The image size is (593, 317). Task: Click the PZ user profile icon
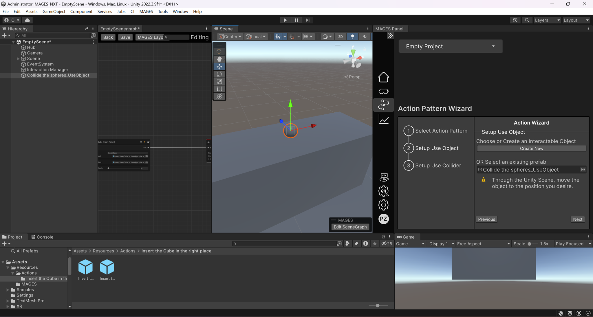(383, 219)
